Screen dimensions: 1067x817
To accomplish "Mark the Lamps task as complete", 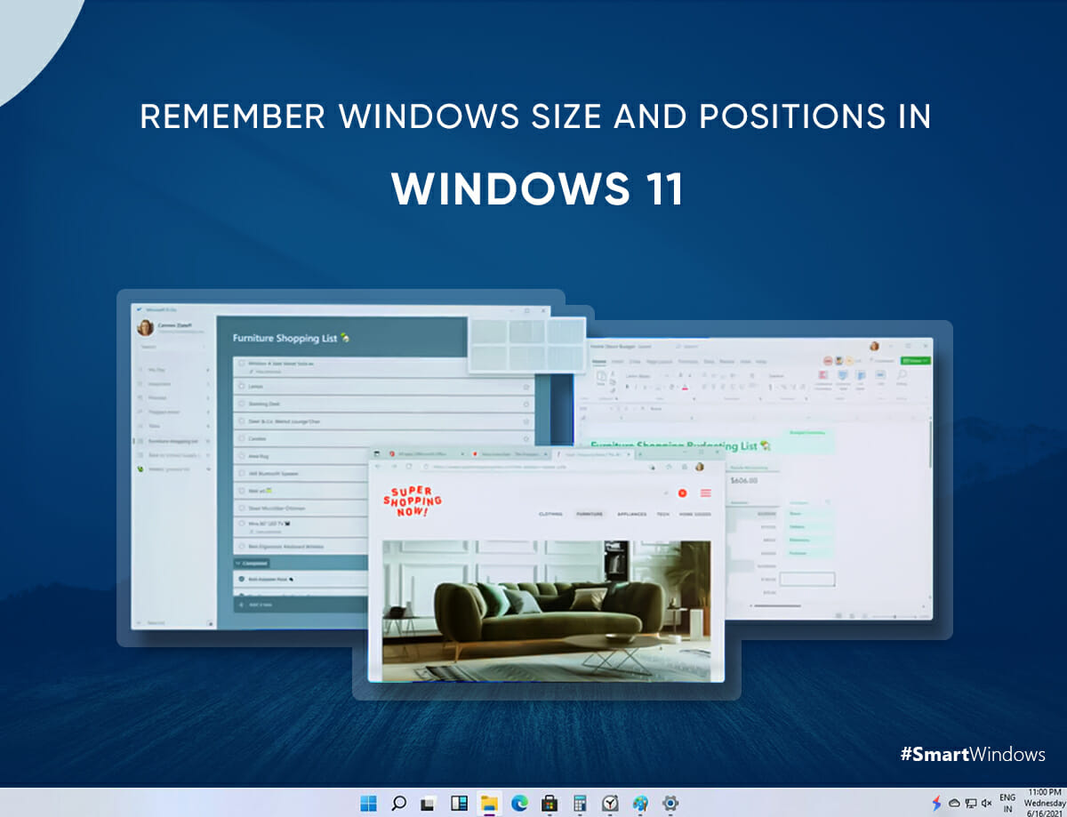I will point(242,386).
